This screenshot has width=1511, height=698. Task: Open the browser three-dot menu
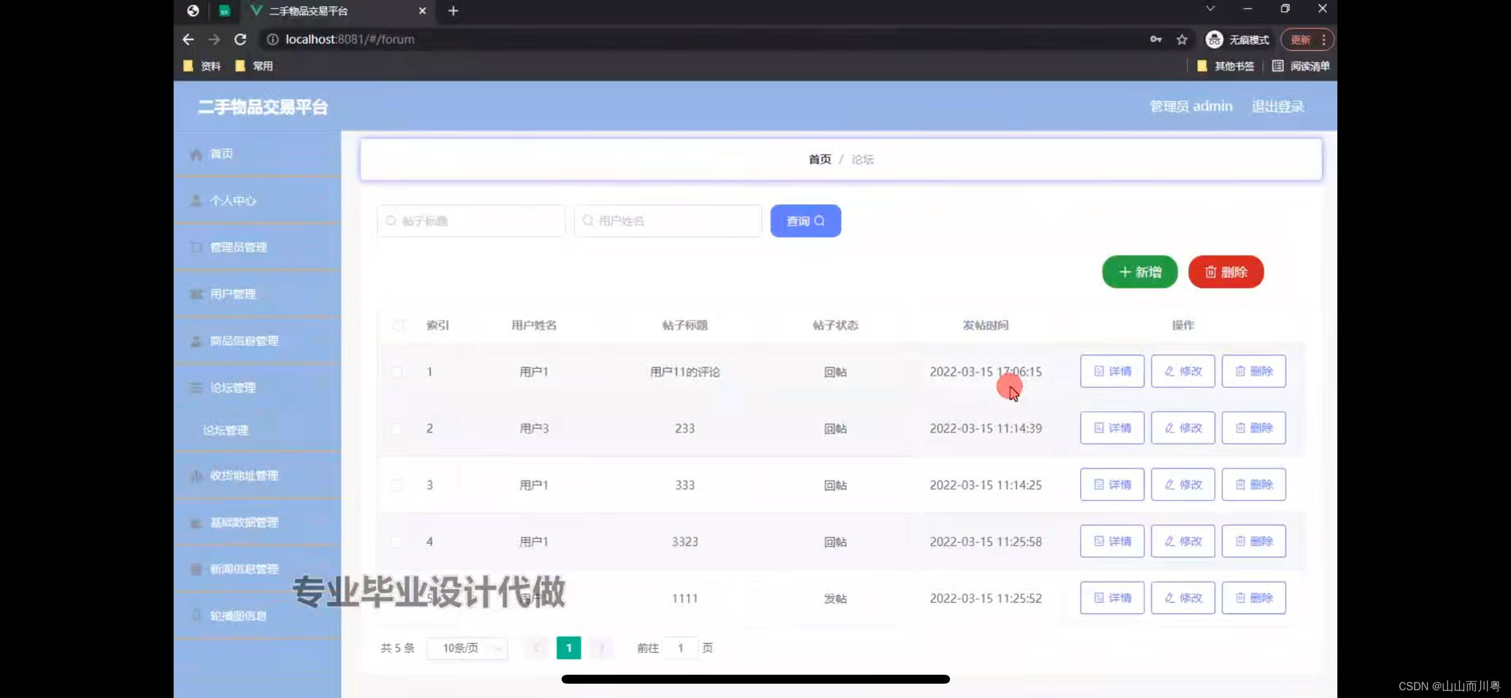click(1324, 39)
